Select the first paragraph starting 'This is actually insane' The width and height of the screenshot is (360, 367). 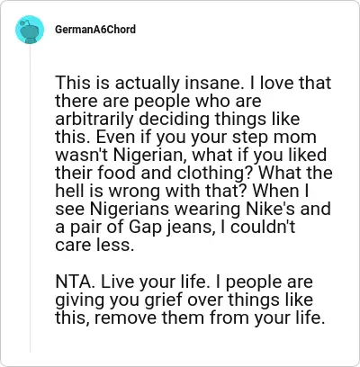[193, 164]
